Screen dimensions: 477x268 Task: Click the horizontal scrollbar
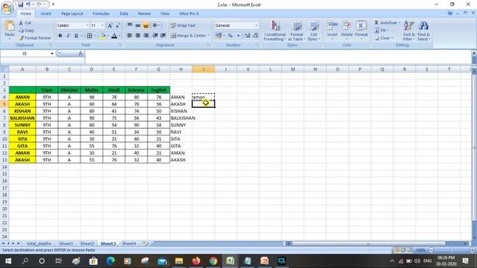[x=368, y=243]
